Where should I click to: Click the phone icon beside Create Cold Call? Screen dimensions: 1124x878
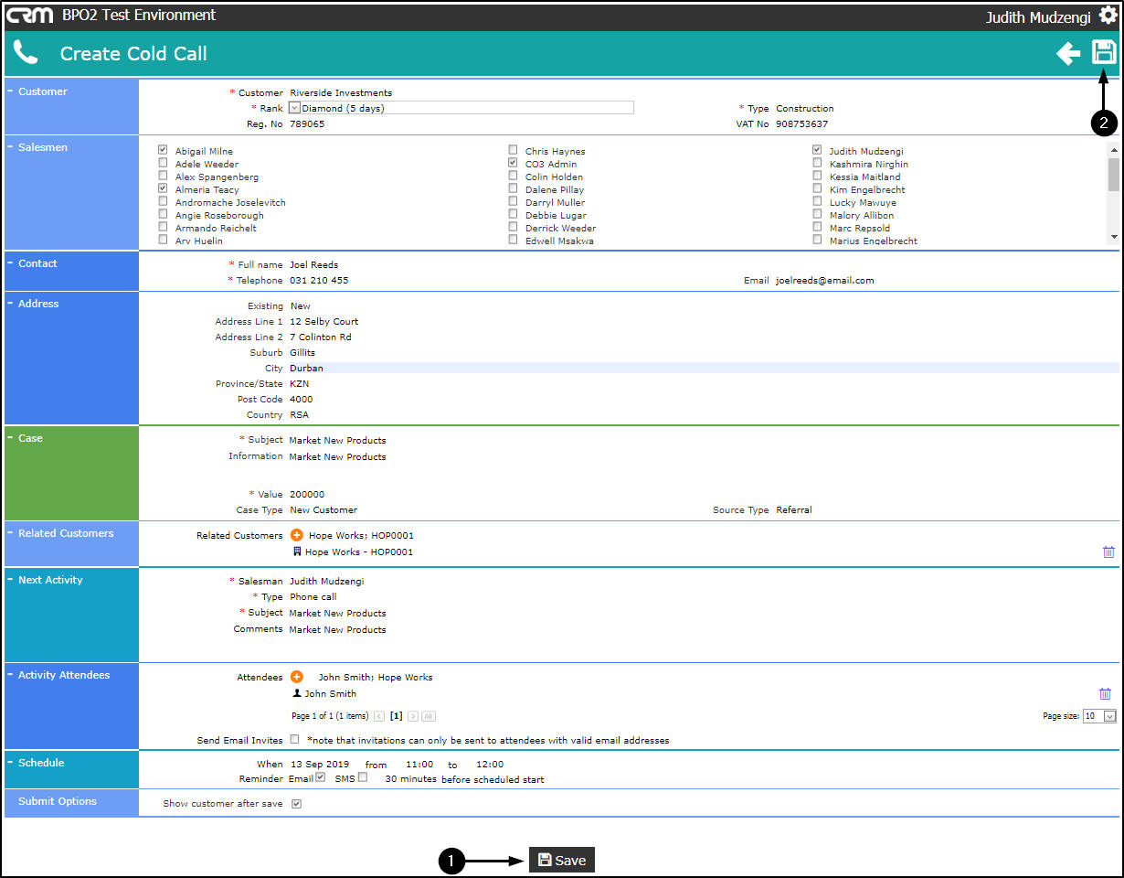coord(26,53)
